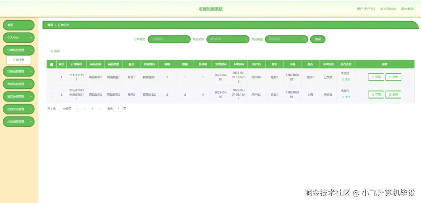Go to the next page arrow
The width and height of the screenshot is (421, 203).
pyautogui.click(x=99, y=109)
